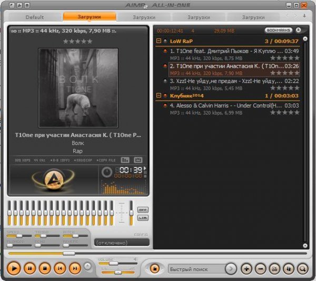Open equalizer LIB presets button

click(x=143, y=218)
